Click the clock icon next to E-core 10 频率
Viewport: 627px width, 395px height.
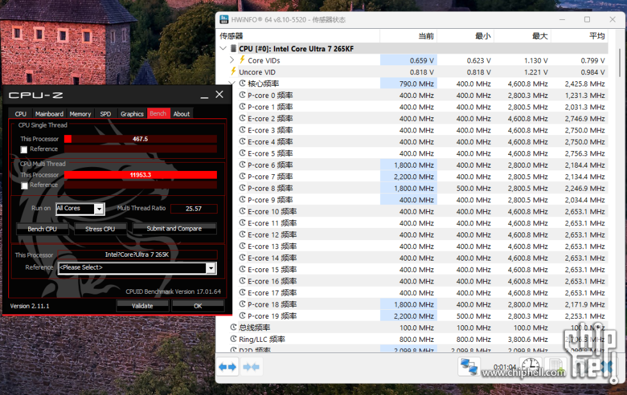pyautogui.click(x=242, y=211)
